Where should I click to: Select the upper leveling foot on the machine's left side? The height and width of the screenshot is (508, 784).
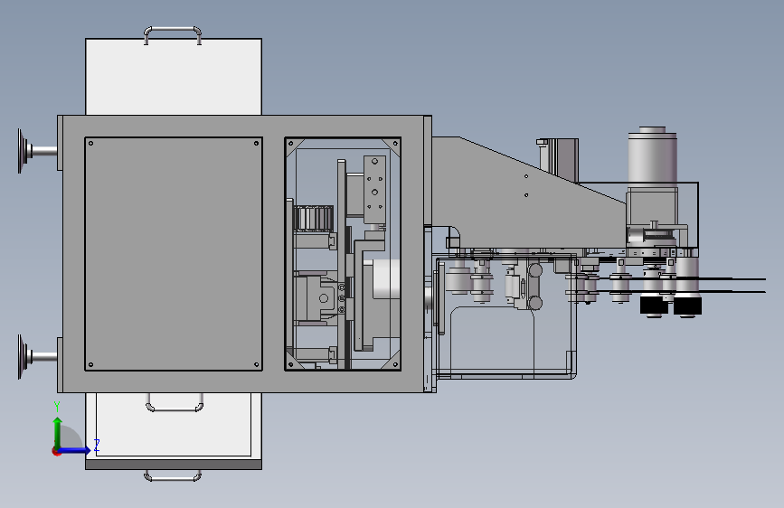click(x=36, y=151)
